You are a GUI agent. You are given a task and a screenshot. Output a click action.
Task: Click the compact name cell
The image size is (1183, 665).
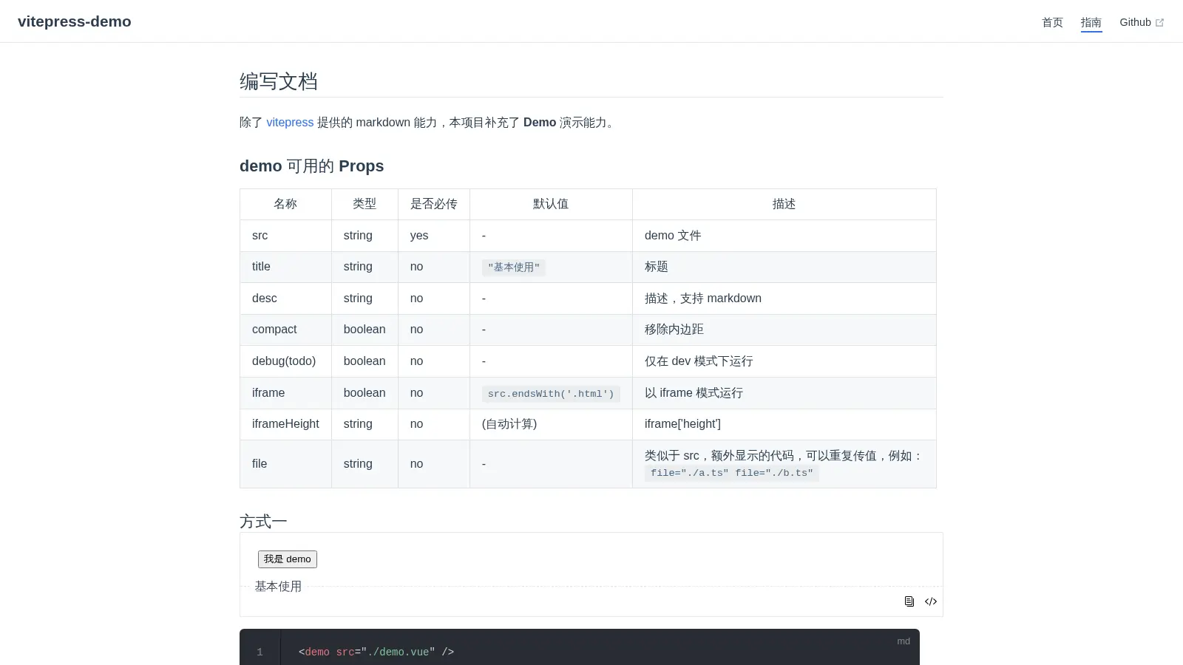(x=285, y=330)
